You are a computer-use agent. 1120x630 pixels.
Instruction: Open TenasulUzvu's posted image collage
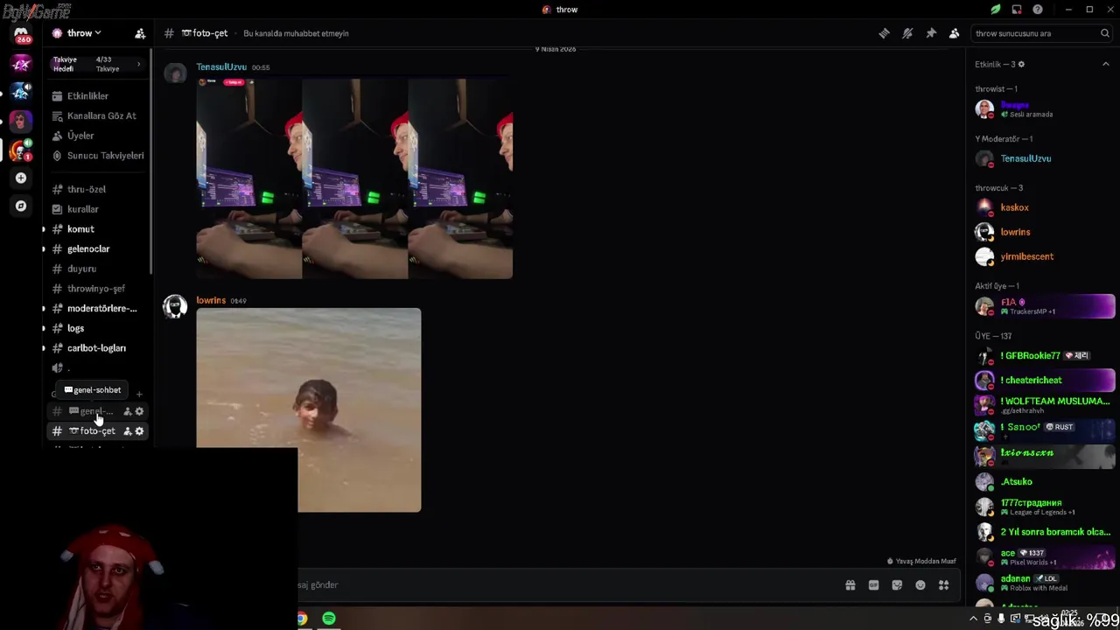pyautogui.click(x=354, y=178)
